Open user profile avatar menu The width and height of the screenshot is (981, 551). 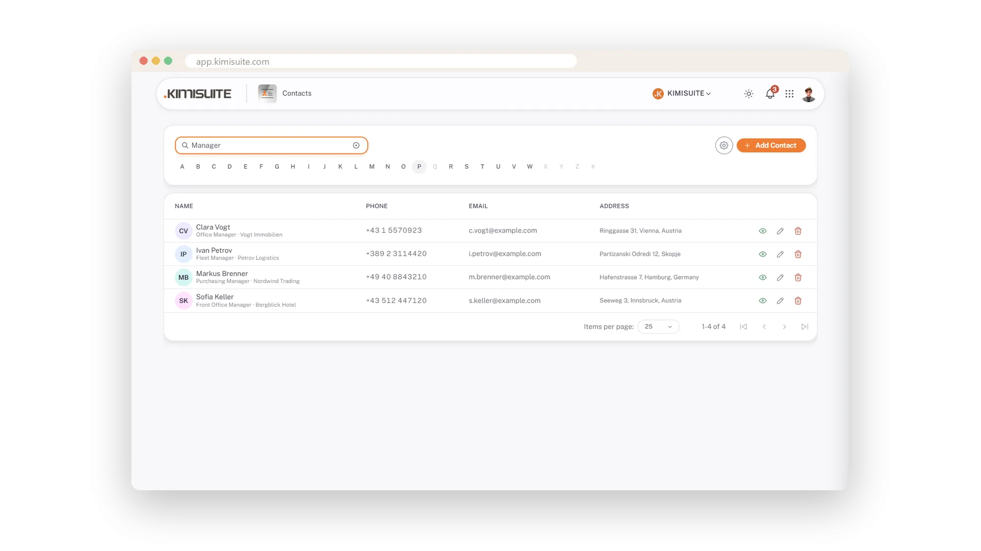click(x=808, y=94)
